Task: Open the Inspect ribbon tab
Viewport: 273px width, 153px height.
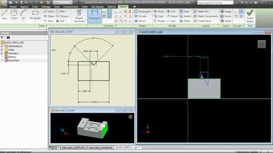Action: click(x=24, y=7)
